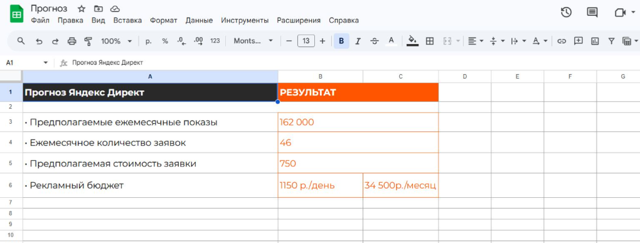Open version history clock icon
Image resolution: width=640 pixels, height=243 pixels.
tap(566, 13)
